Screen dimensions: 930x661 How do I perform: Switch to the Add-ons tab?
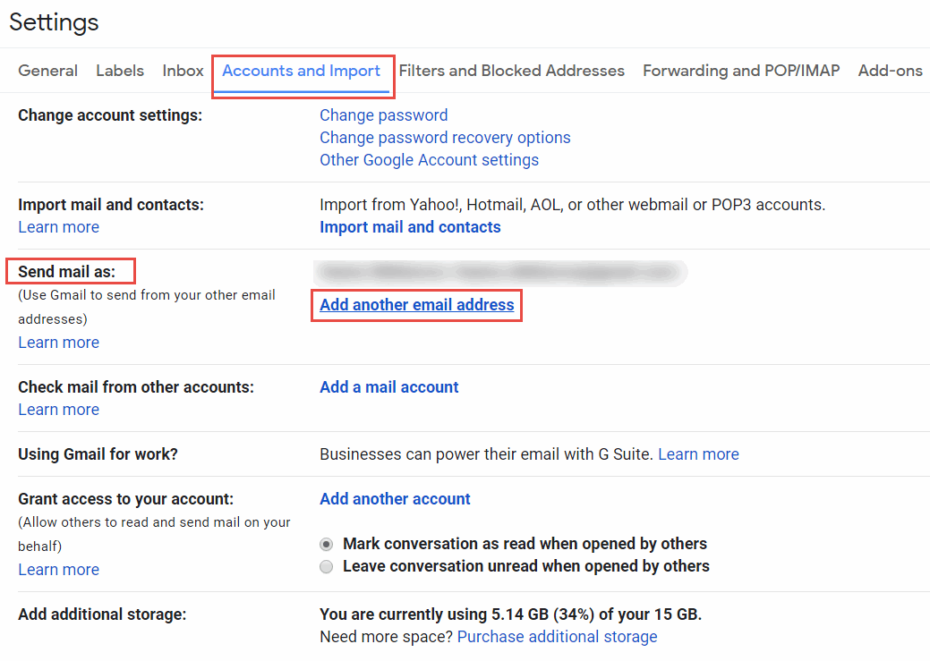[x=891, y=71]
